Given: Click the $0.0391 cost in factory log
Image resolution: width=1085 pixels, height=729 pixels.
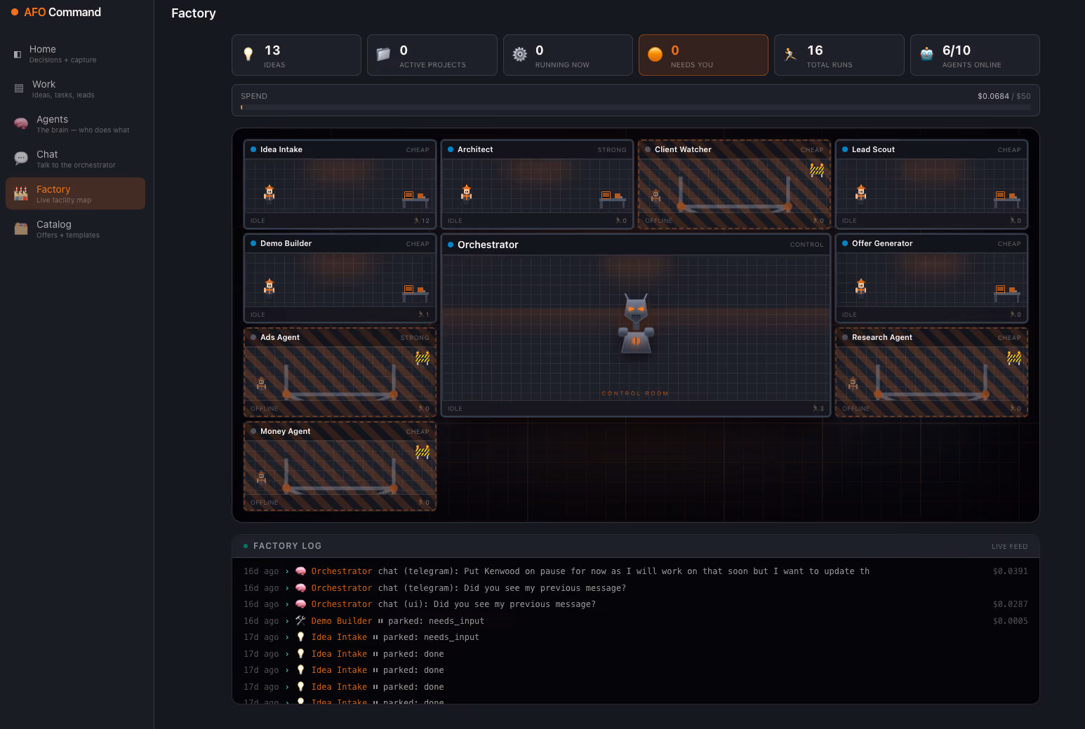Looking at the screenshot, I should pos(1010,571).
